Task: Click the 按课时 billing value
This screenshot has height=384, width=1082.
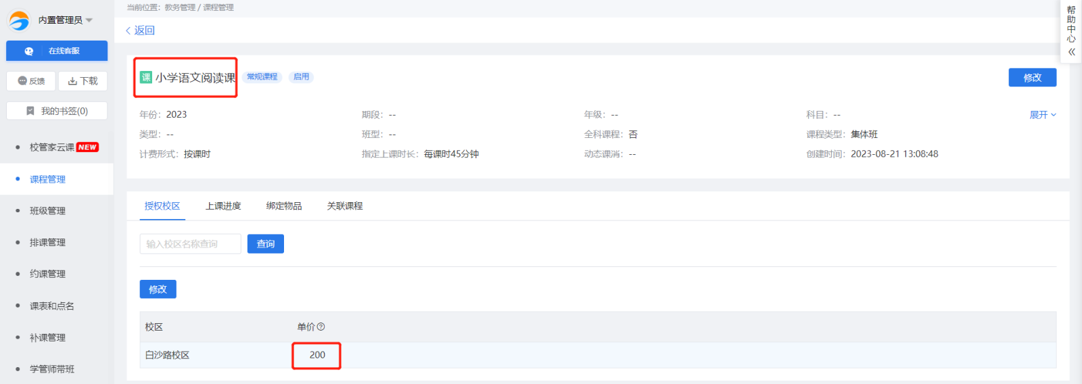Action: [x=197, y=154]
